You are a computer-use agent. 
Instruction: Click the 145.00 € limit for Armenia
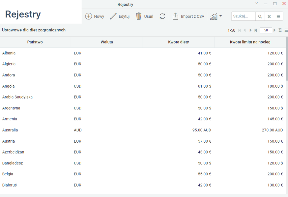(275, 119)
